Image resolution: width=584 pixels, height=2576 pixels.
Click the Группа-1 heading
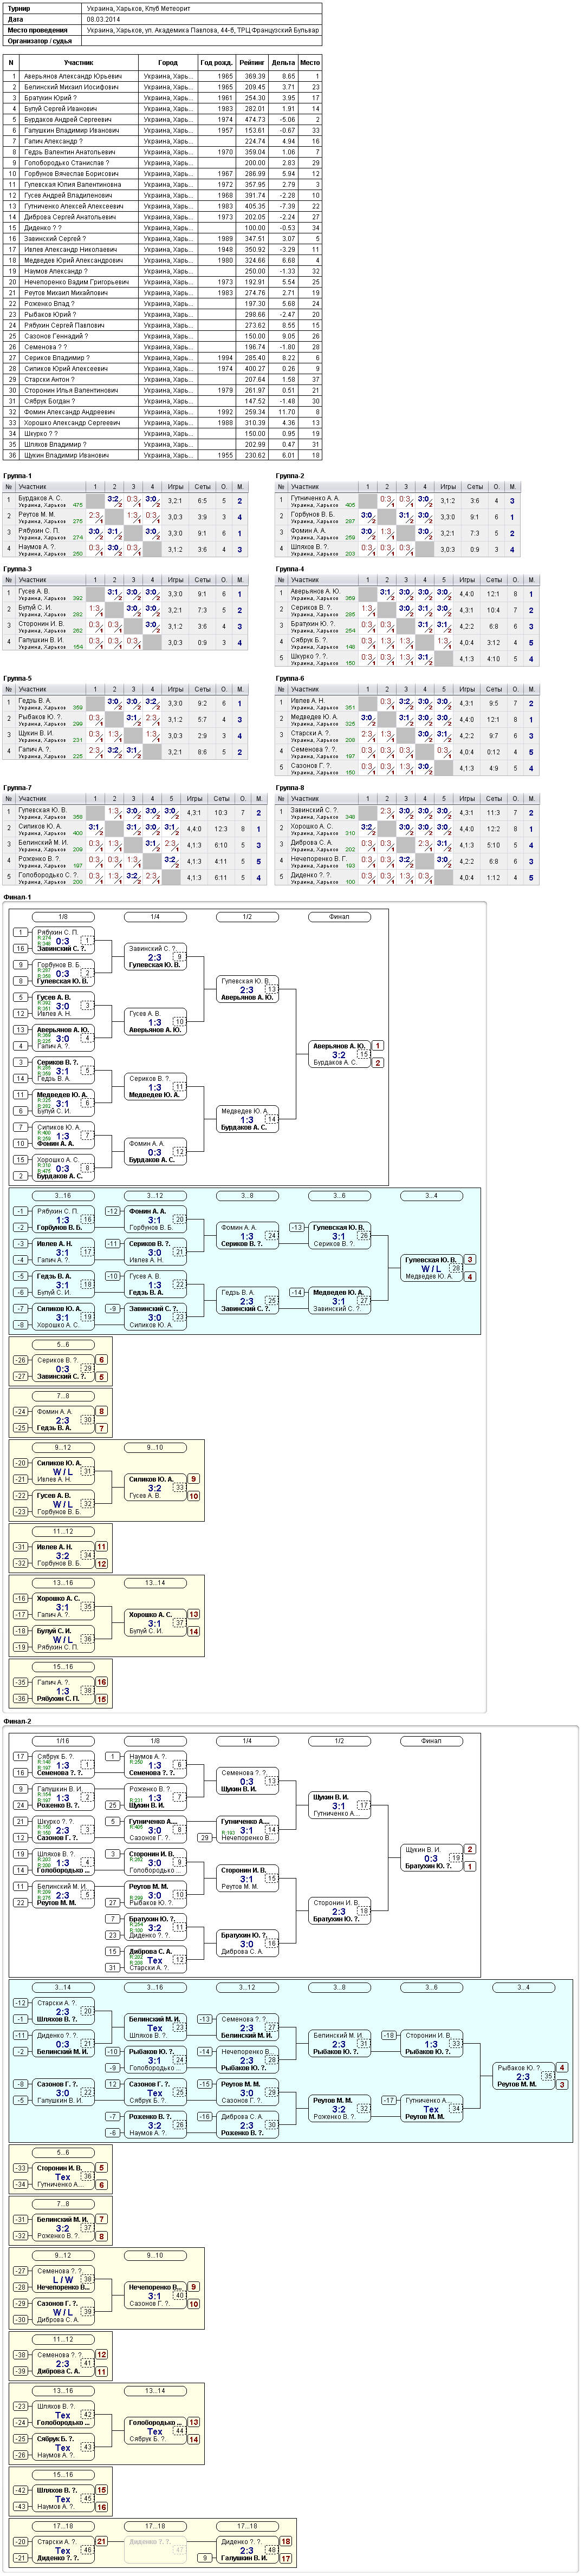[x=18, y=476]
